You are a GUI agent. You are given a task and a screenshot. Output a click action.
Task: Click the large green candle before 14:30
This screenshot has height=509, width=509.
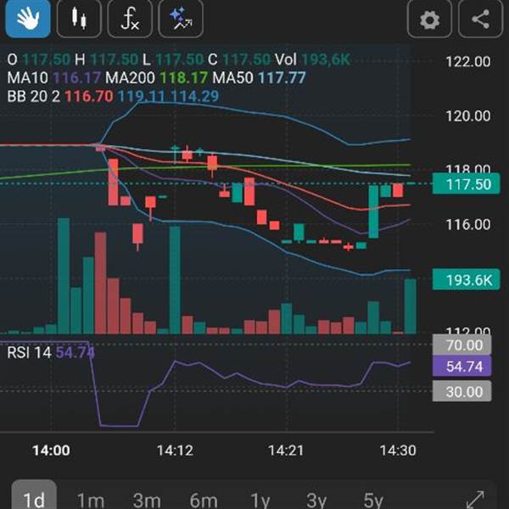(373, 211)
